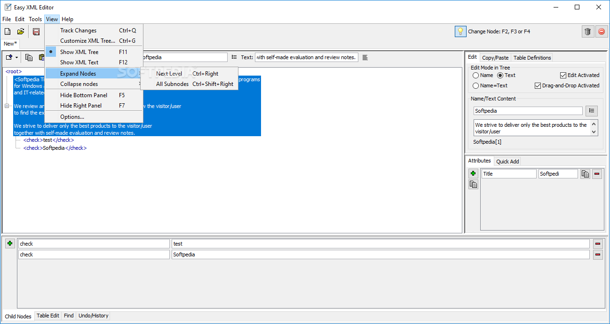The height and width of the screenshot is (324, 610).
Task: Select the Text edit mode radio
Action: (500, 75)
